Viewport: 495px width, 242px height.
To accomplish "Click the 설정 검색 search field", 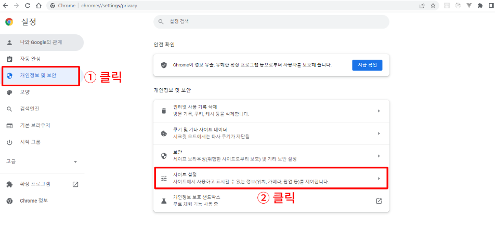I will tap(271, 22).
